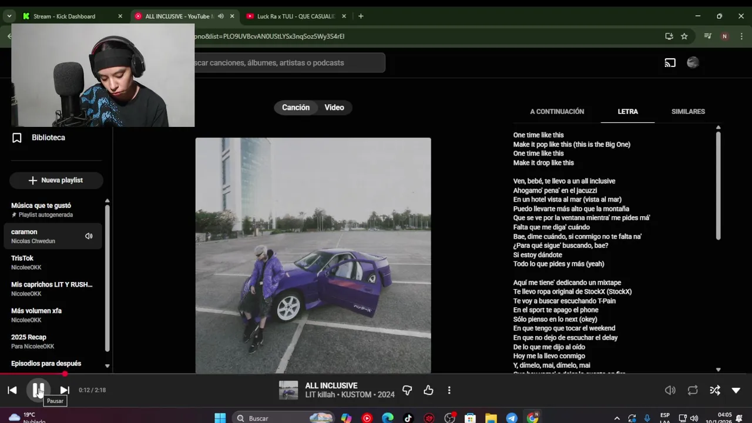Viewport: 752px width, 423px height.
Task: Open the account avatar menu
Action: [x=693, y=63]
